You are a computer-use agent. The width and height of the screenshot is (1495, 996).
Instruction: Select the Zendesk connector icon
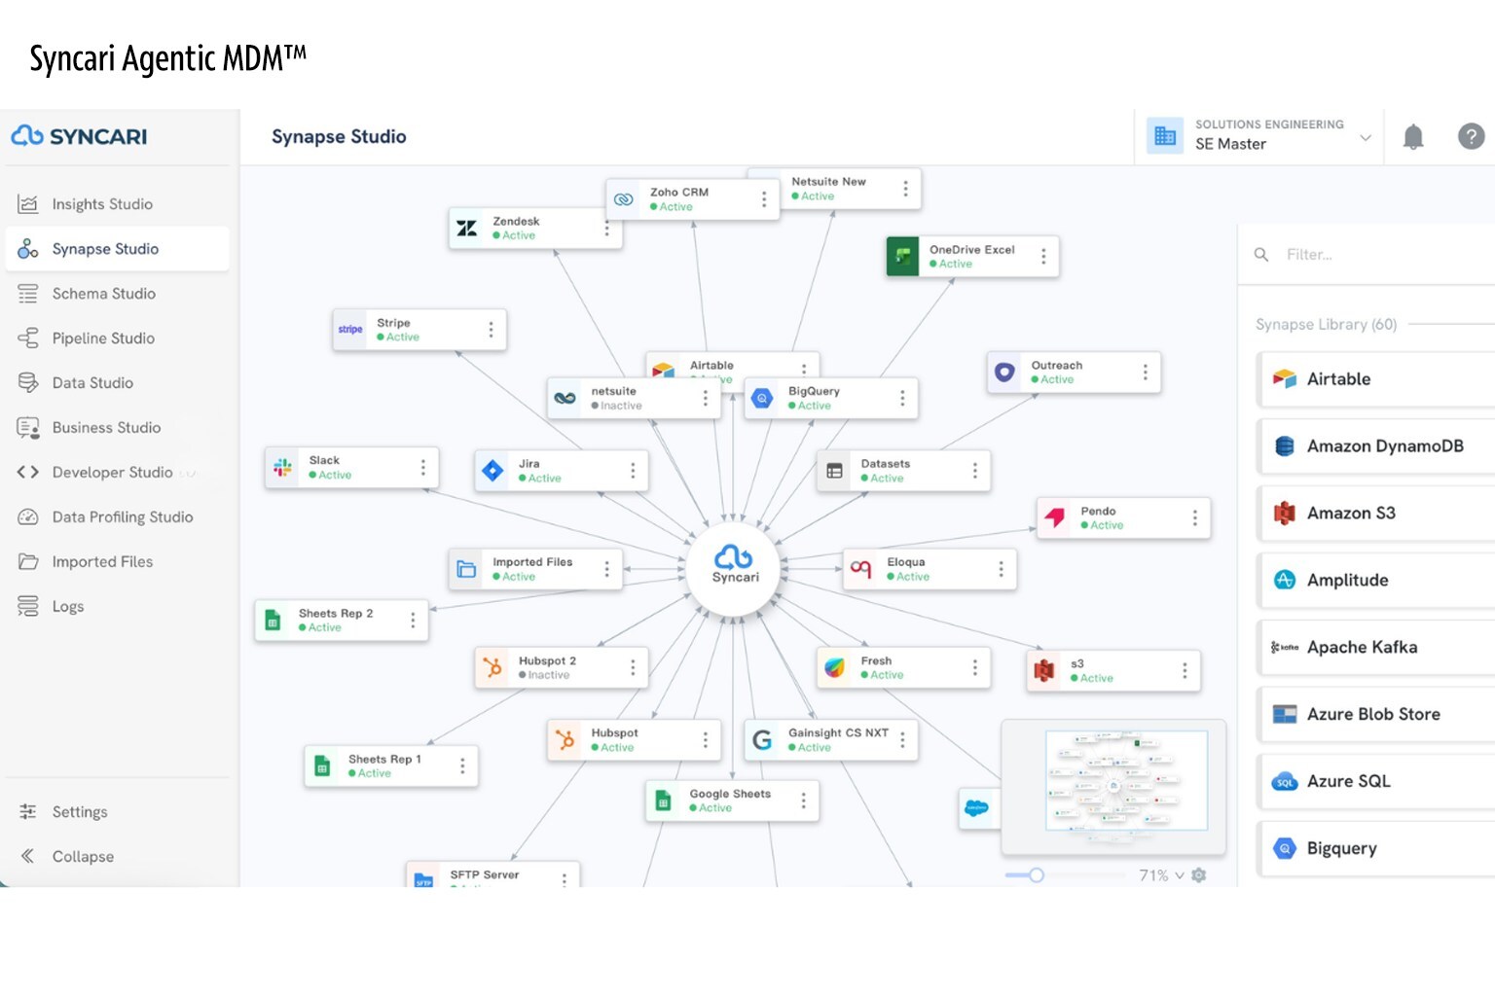coord(467,229)
